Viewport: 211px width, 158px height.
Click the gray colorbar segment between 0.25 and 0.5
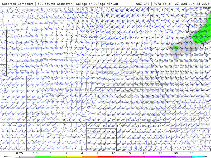[x=27, y=157]
